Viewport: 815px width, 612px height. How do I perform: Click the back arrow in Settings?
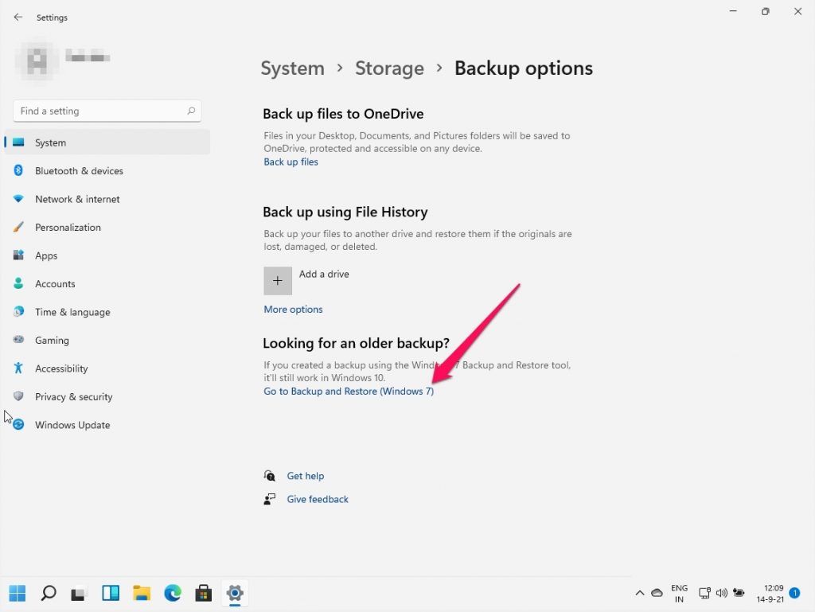[18, 17]
